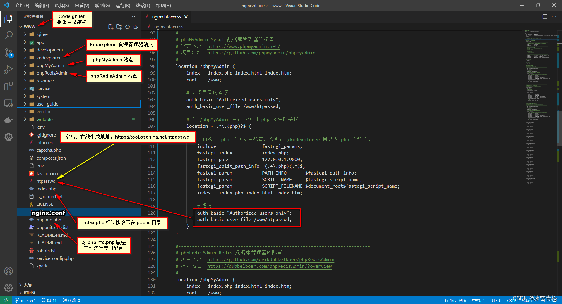Click the minimap code overview
The width and height of the screenshot is (562, 304).
539,108
